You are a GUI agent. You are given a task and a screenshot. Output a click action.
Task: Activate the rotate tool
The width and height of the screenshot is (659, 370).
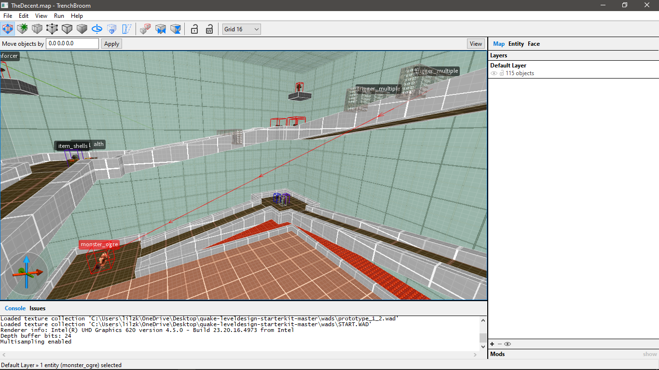tap(97, 29)
